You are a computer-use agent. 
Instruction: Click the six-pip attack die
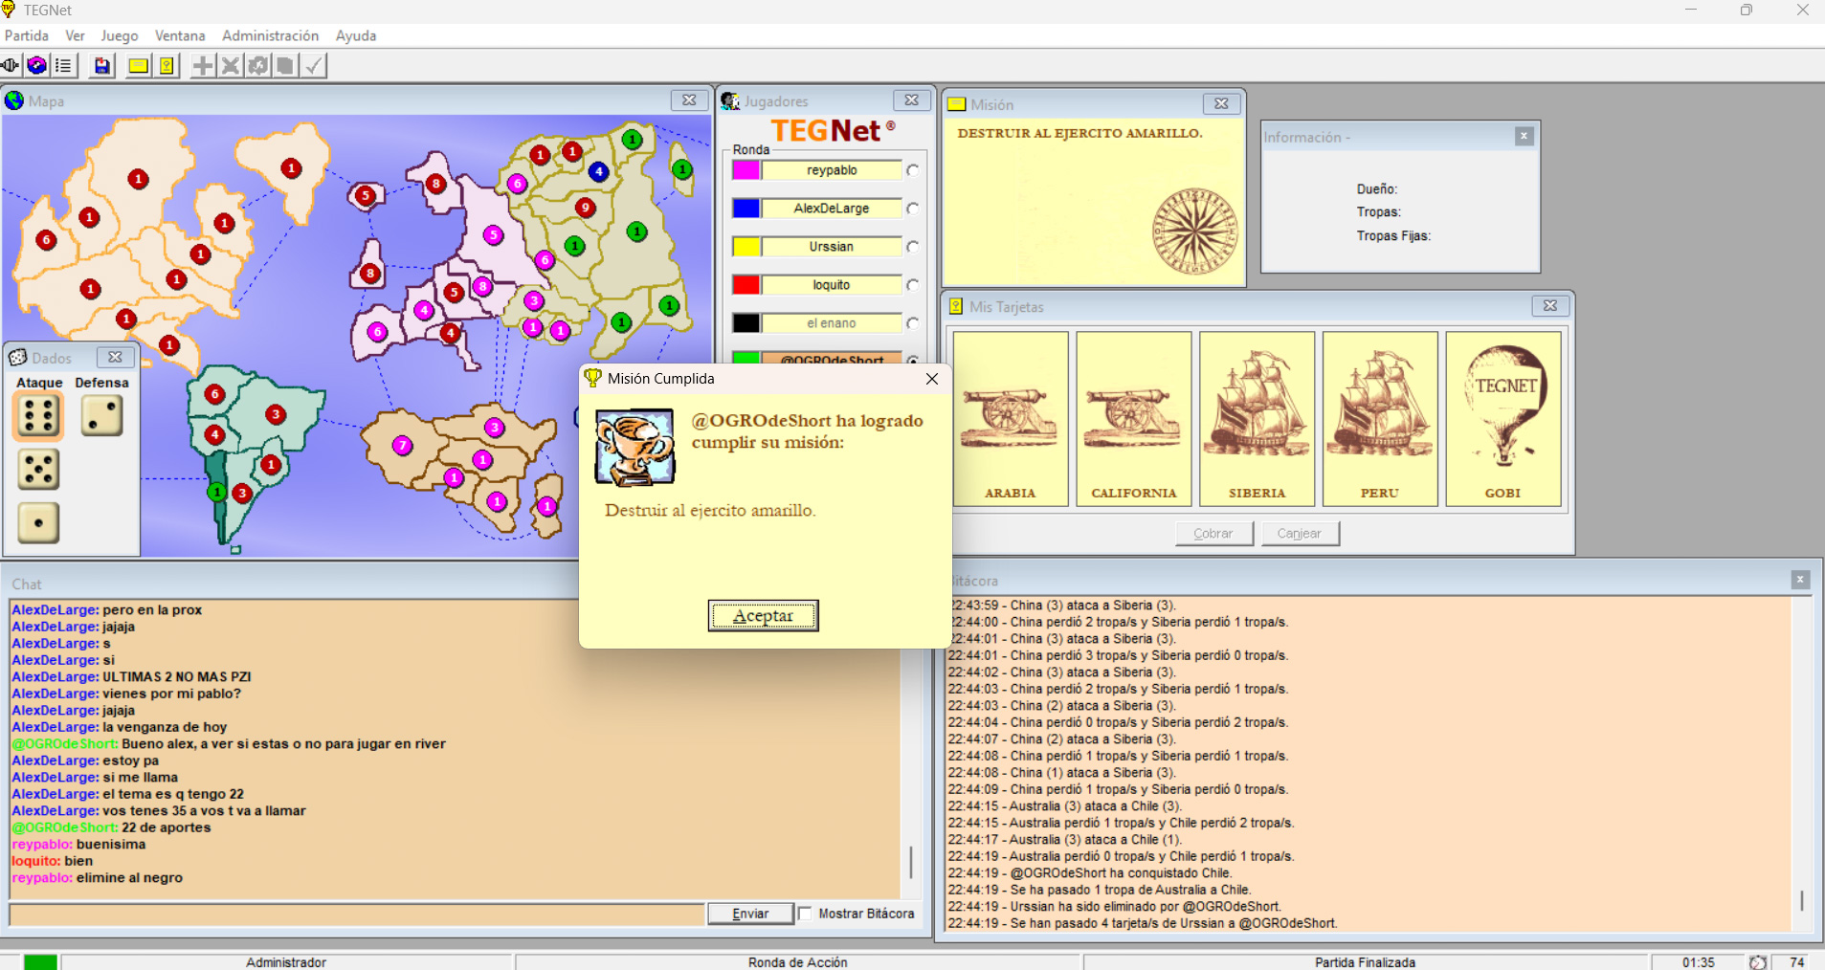pyautogui.click(x=38, y=416)
